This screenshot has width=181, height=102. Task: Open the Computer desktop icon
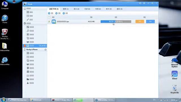pyautogui.click(x=5, y=5)
